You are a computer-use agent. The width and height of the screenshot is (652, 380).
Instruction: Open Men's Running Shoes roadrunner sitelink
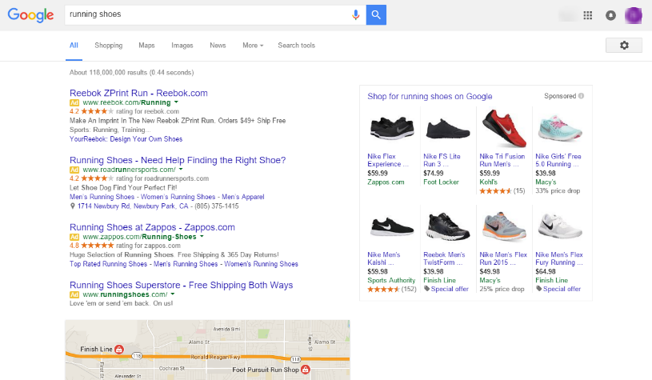[x=102, y=197]
